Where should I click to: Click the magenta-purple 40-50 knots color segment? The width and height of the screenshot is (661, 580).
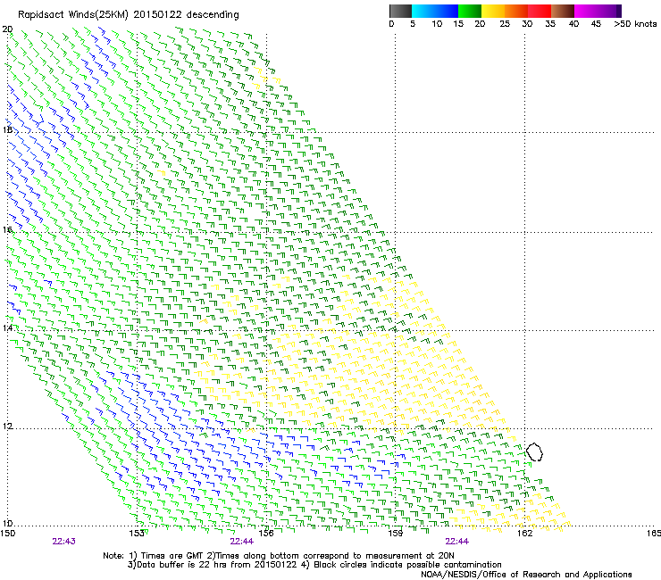pos(598,11)
